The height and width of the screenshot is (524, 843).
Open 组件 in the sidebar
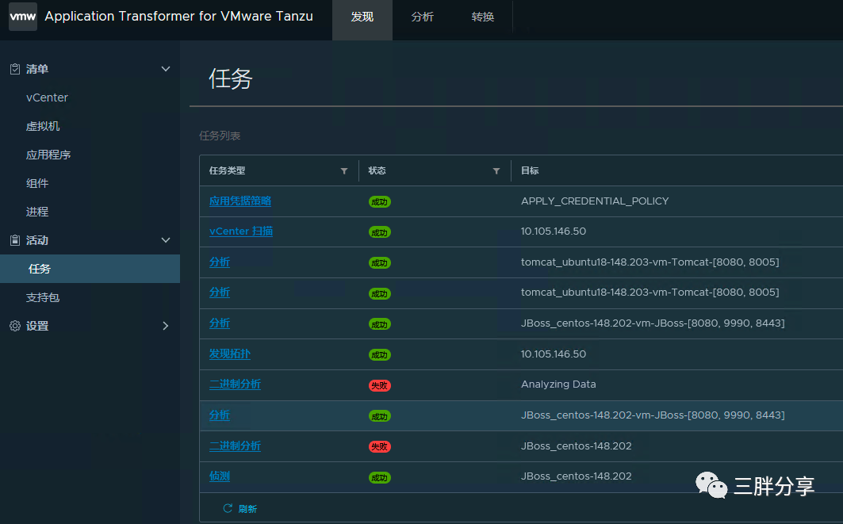(37, 183)
